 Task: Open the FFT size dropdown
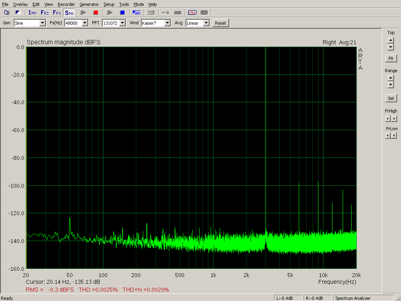point(123,23)
